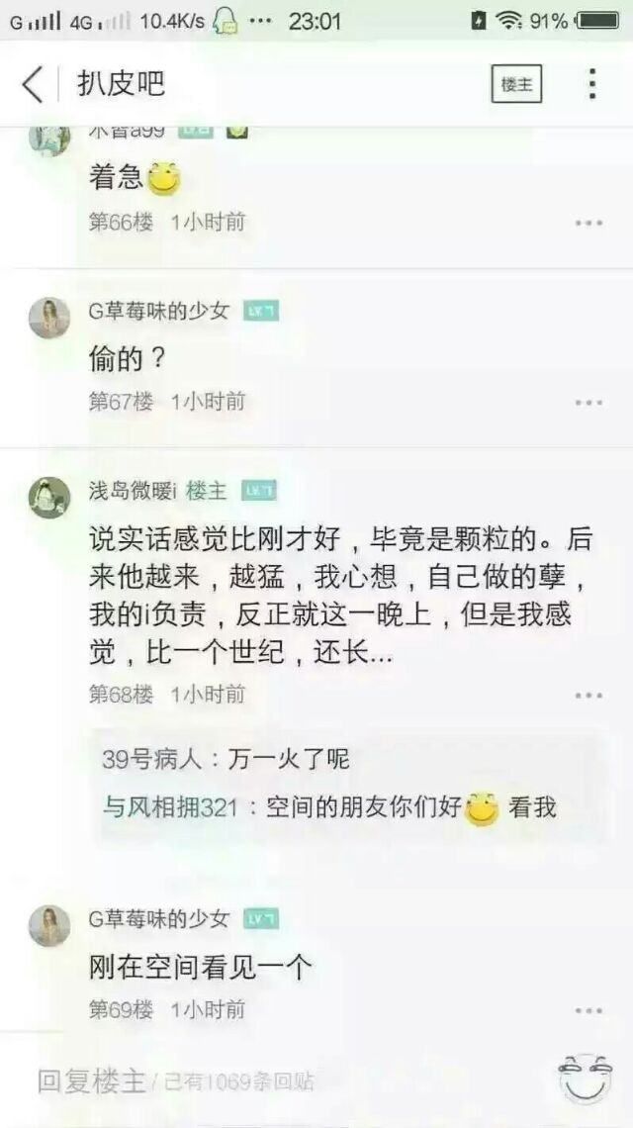The image size is (633, 1128).
Task: Open username 浅岛微暖i profile link
Action: click(134, 491)
